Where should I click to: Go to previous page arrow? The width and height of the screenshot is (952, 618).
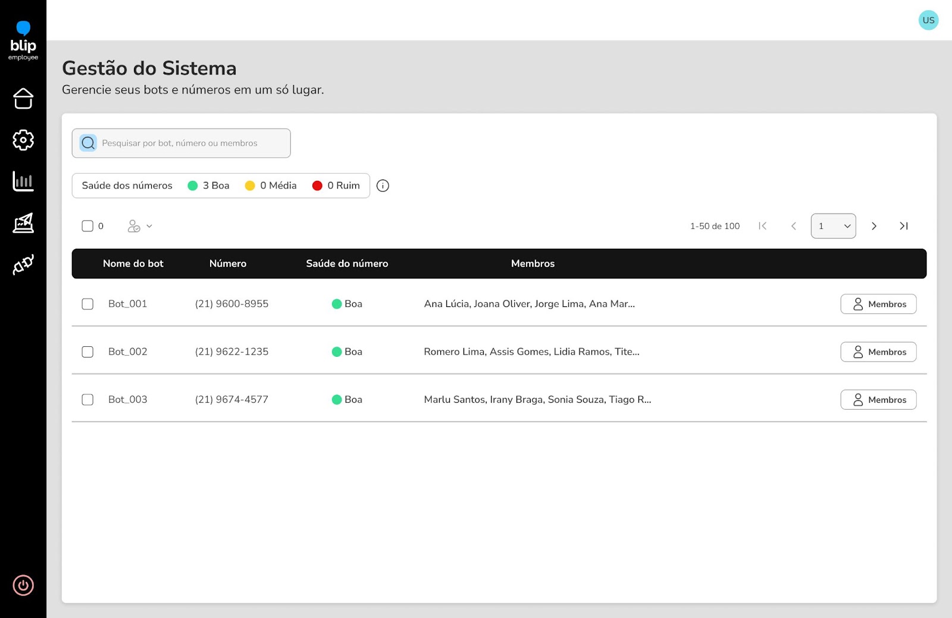793,226
